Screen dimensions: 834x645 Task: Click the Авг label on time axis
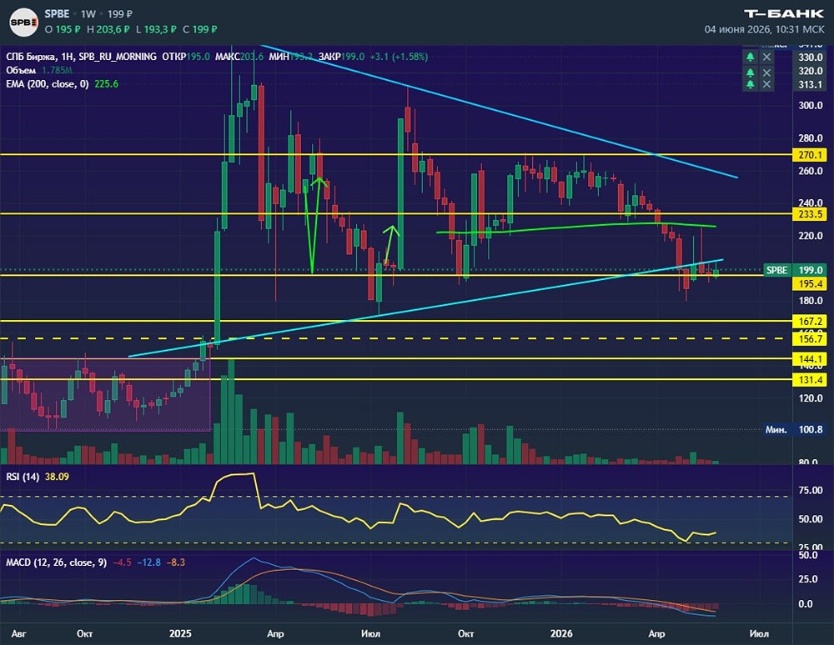(x=18, y=634)
